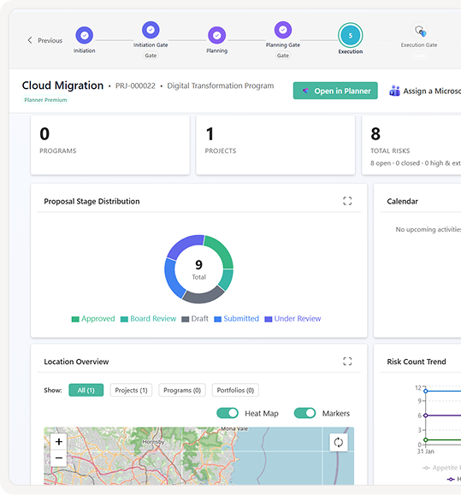Image resolution: width=461 pixels, height=495 pixels.
Task: Click the Cloud Migration project title
Action: [x=62, y=85]
